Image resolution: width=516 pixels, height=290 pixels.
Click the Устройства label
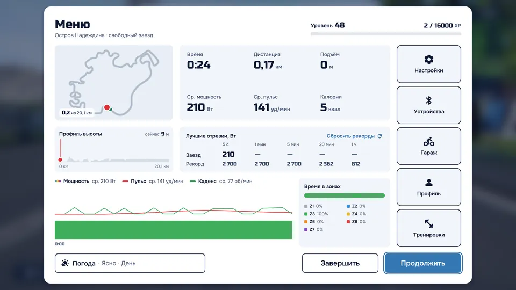[428, 112]
